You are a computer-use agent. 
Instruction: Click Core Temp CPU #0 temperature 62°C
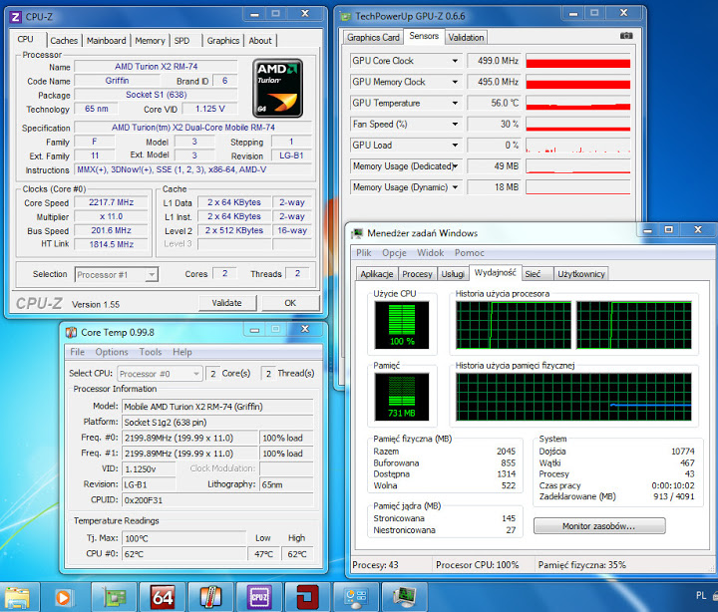[x=183, y=554]
